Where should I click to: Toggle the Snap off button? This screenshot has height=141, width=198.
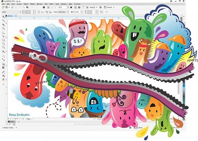click(87, 7)
